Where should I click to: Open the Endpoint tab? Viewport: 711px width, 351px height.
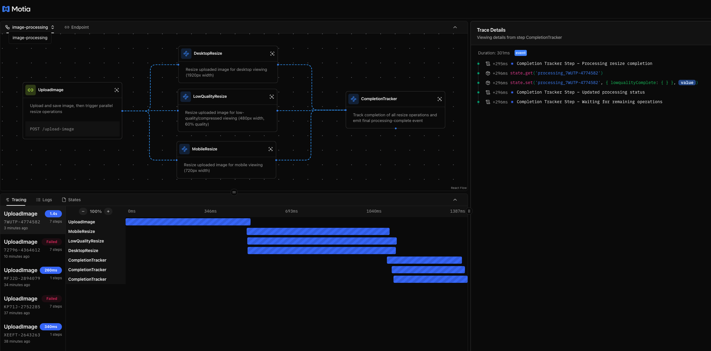point(77,27)
